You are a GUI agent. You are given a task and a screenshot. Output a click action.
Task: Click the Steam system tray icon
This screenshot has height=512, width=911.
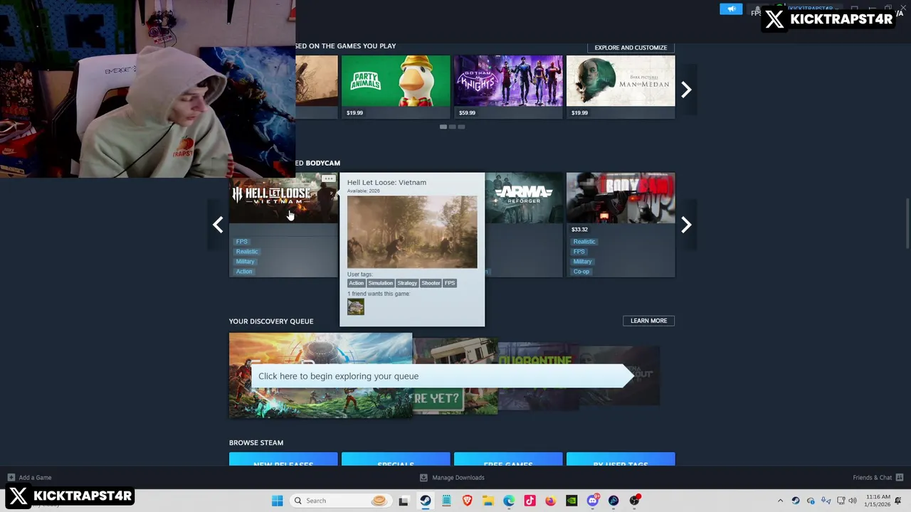click(796, 501)
